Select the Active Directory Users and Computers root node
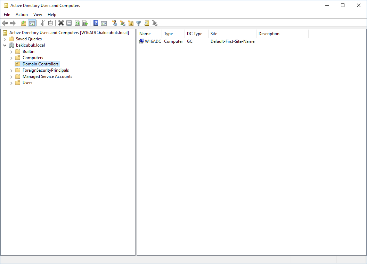Screen dimensions: 367x264 click(x=69, y=33)
